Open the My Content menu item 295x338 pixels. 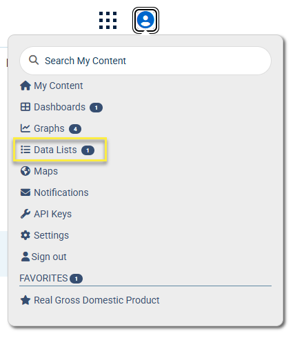pos(52,86)
